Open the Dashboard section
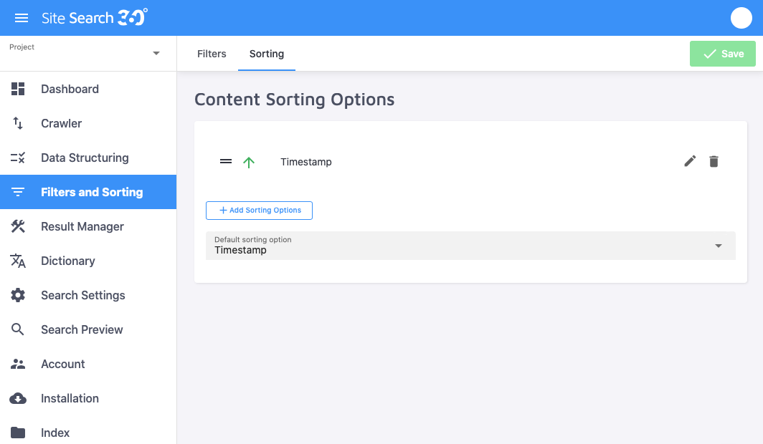Screen dimensions: 763x444 tap(70, 89)
